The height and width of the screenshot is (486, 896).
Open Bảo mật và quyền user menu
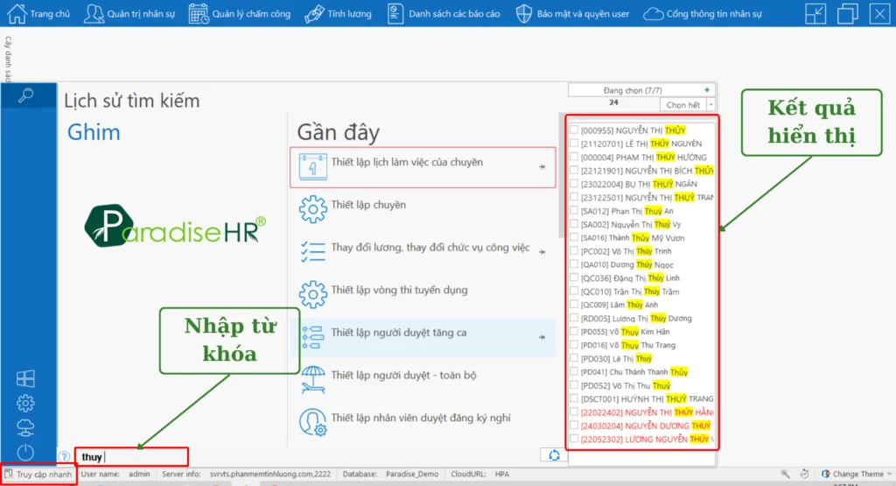coord(572,14)
